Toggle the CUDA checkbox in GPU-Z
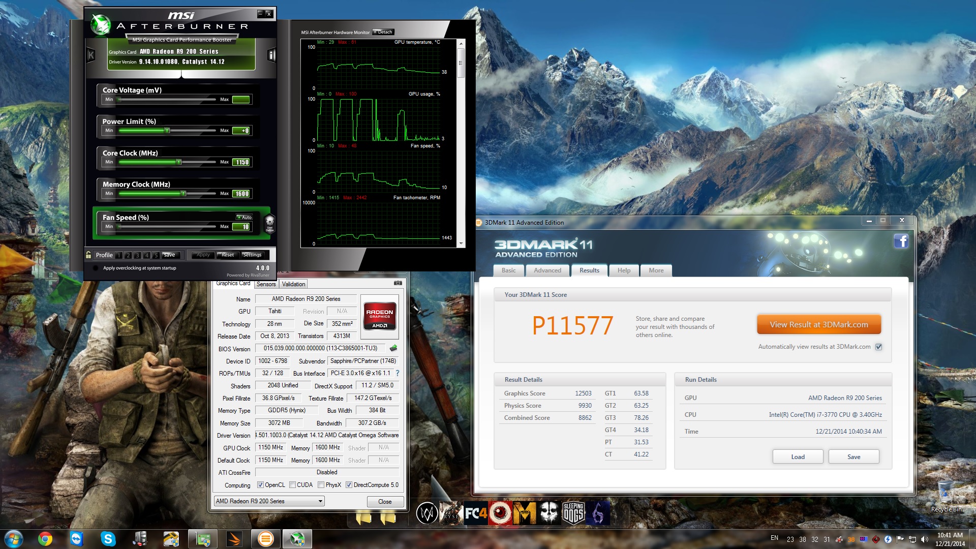Viewport: 976px width, 549px height. [x=292, y=485]
